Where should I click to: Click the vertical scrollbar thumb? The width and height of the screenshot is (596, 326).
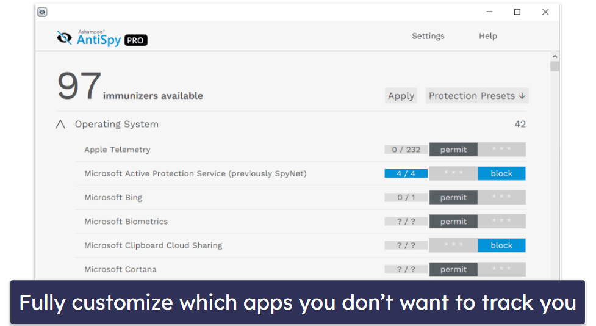coord(555,66)
